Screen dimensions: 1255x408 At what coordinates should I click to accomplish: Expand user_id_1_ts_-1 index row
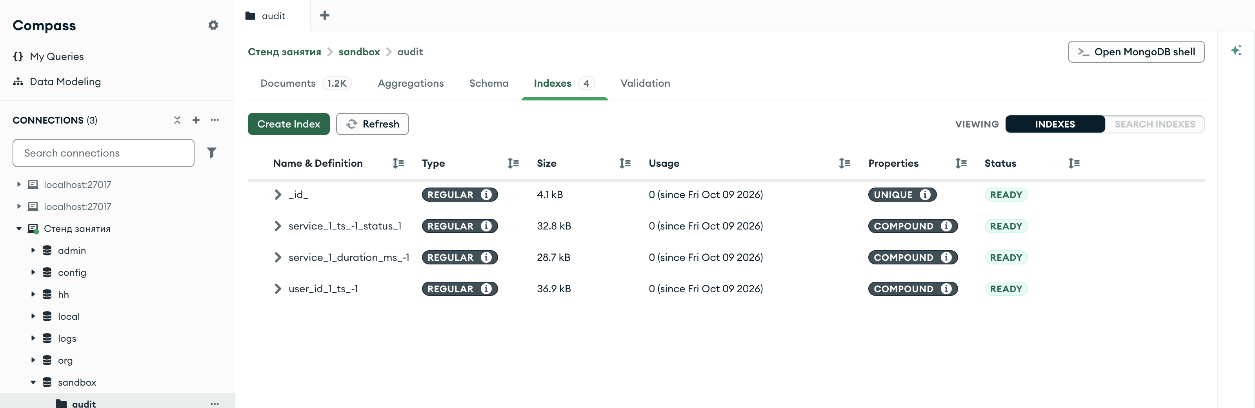point(278,289)
